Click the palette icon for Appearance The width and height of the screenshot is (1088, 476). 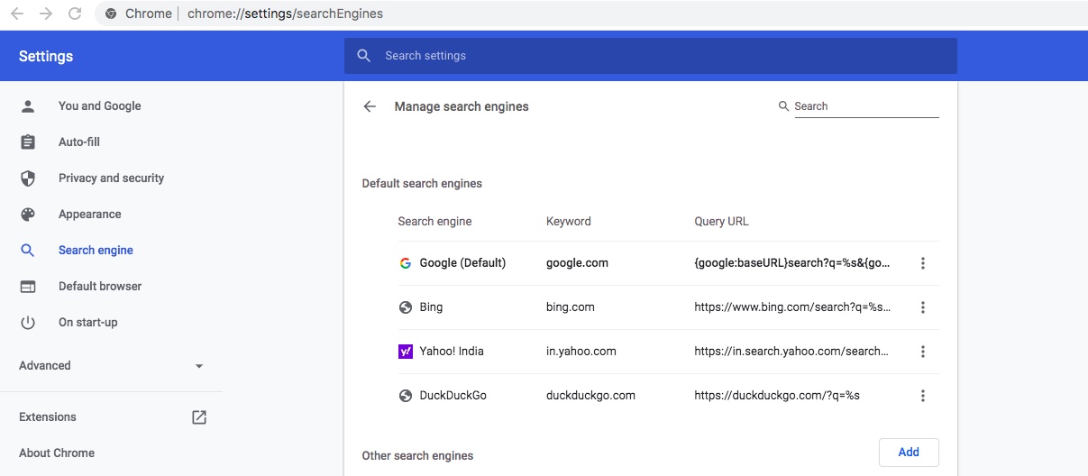pos(28,214)
